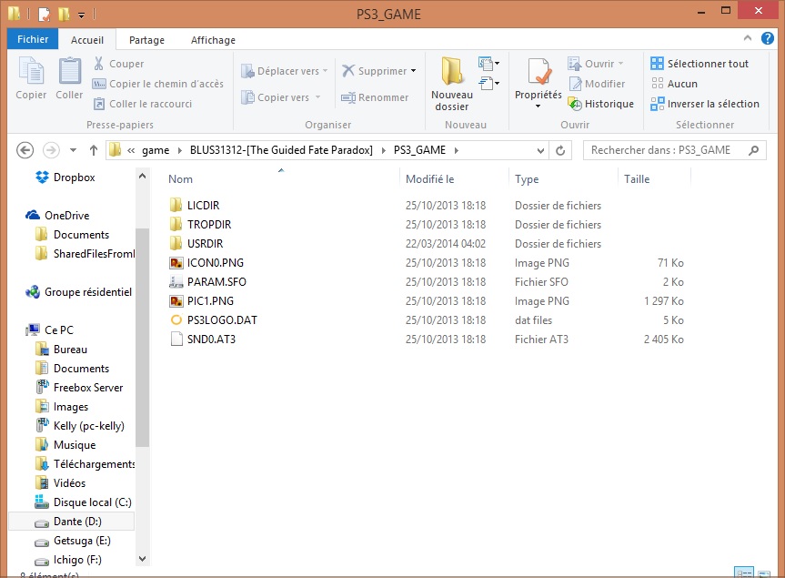Select PS3LOGO.DAT file
The width and height of the screenshot is (785, 578).
tap(222, 320)
